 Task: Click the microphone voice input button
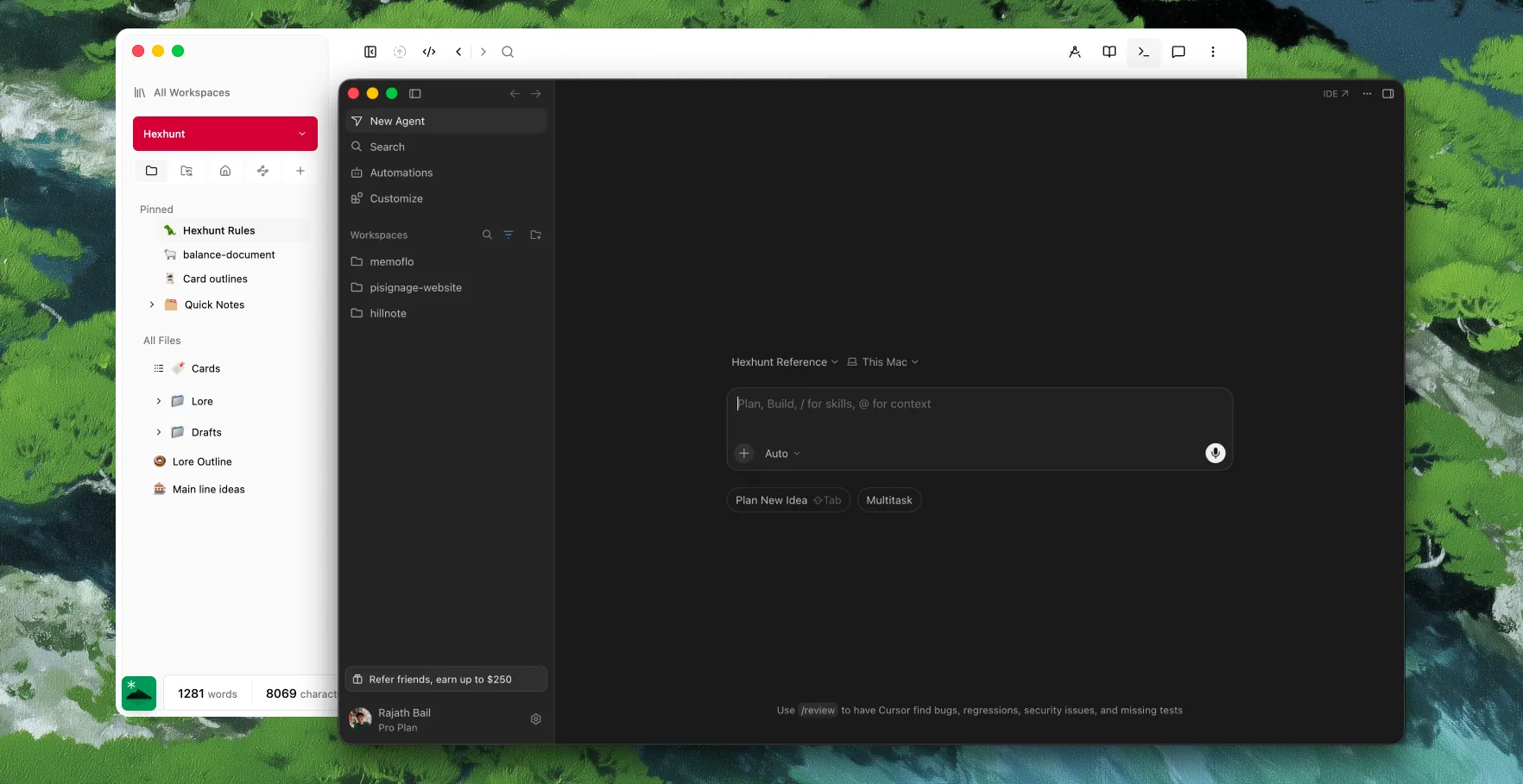(1216, 453)
